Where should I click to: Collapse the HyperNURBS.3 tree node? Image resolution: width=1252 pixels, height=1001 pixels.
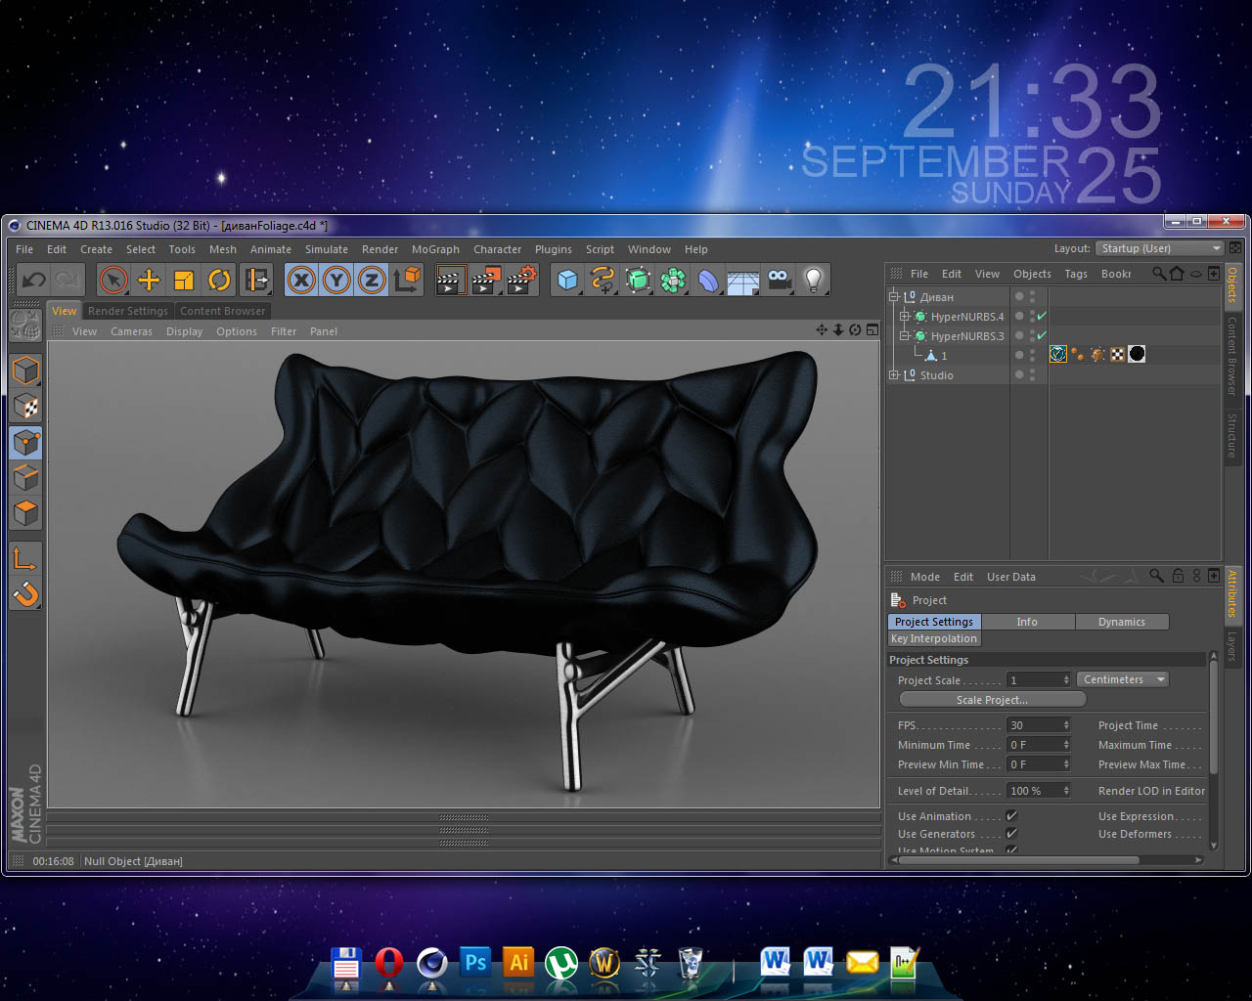coord(905,336)
